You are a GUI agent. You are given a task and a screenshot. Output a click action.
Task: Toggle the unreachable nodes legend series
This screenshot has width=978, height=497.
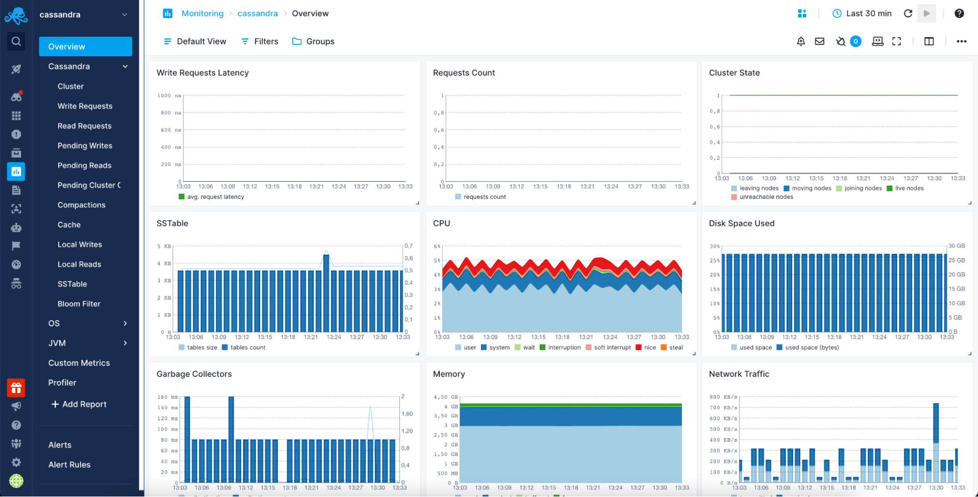762,197
